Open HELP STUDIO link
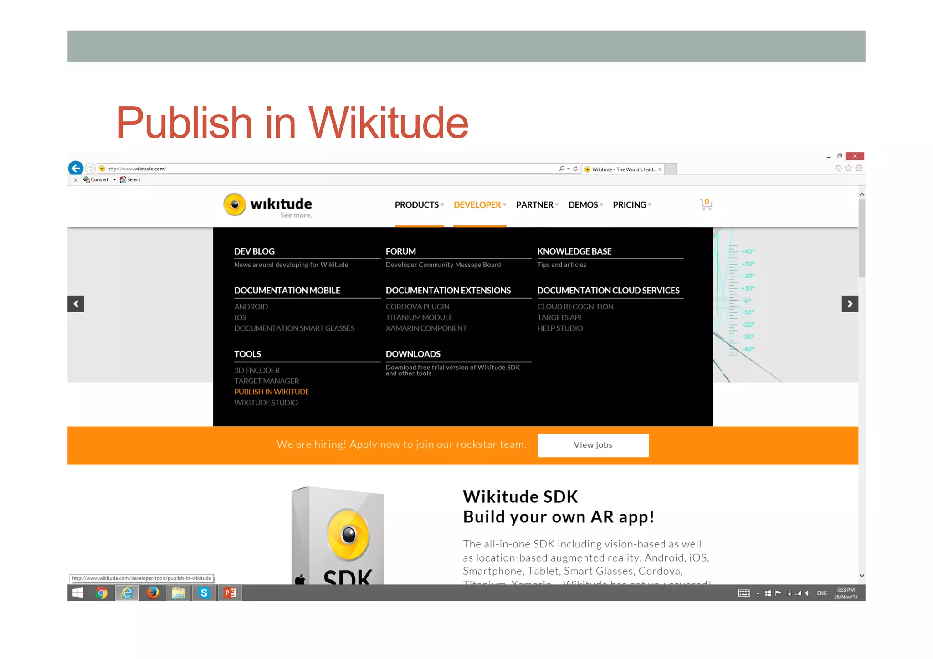The image size is (933, 659). tap(560, 328)
